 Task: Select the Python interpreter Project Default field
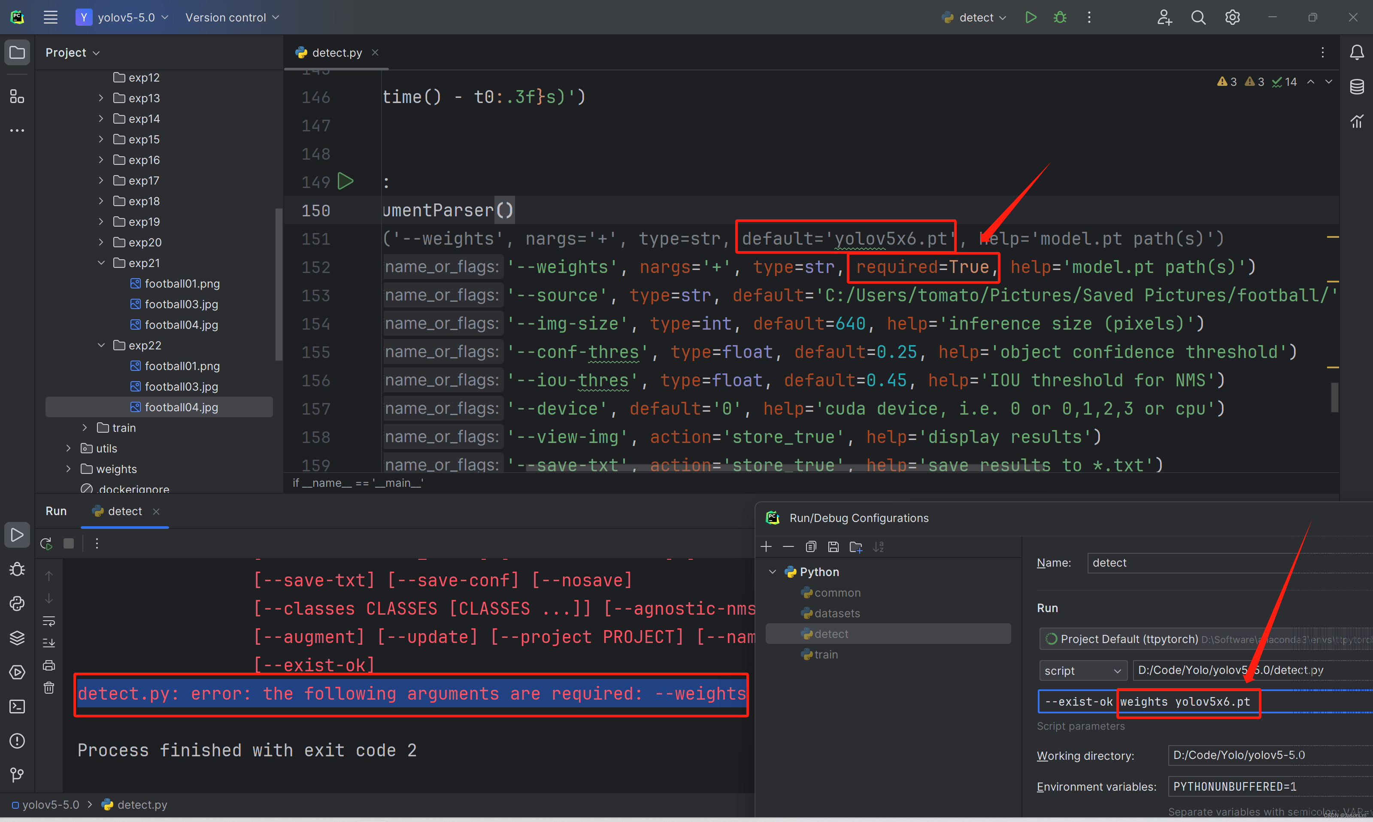pos(1206,639)
